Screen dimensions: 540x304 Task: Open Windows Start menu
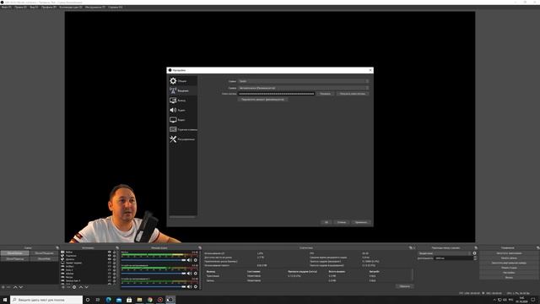[5, 300]
